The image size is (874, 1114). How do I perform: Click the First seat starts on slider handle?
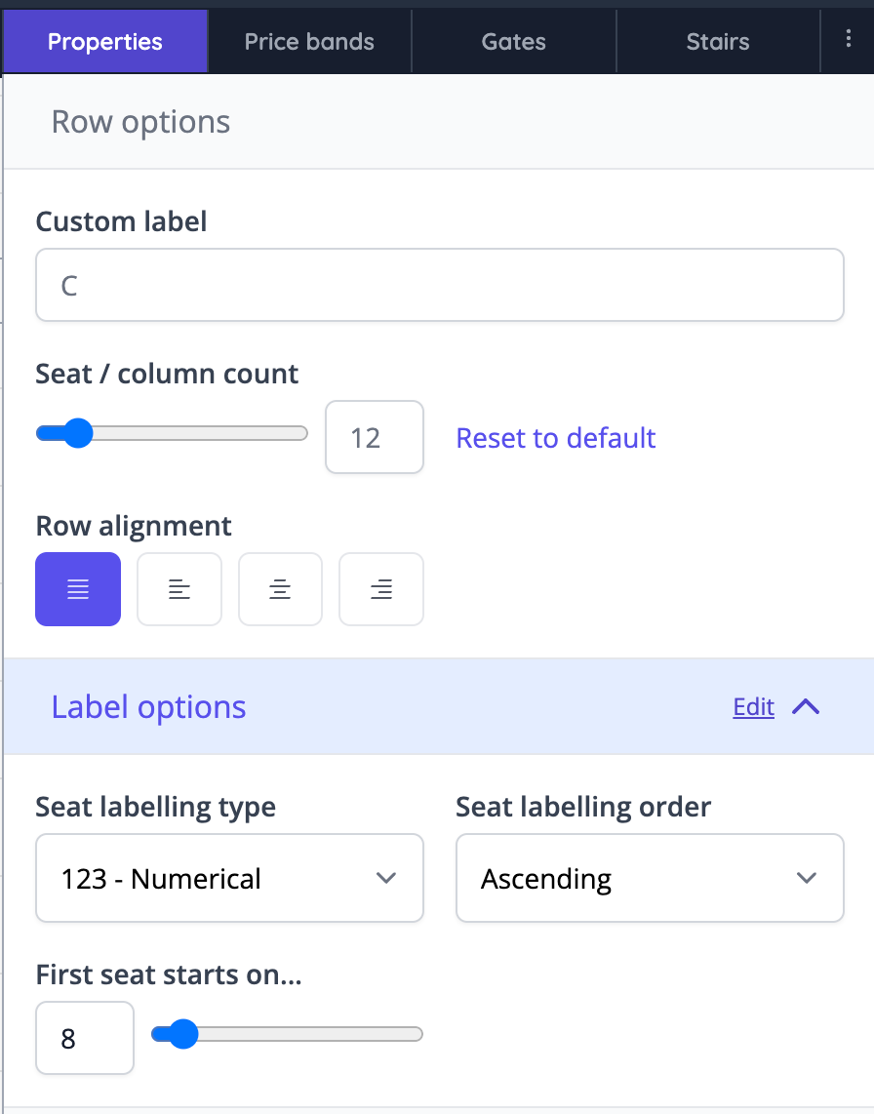182,1034
